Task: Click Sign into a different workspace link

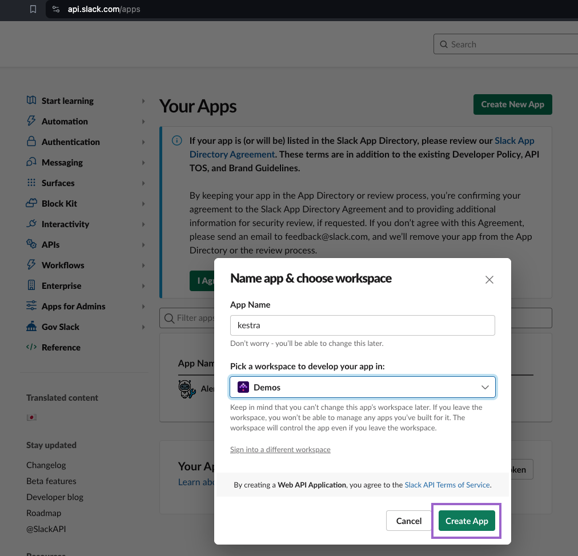Action: 280,449
